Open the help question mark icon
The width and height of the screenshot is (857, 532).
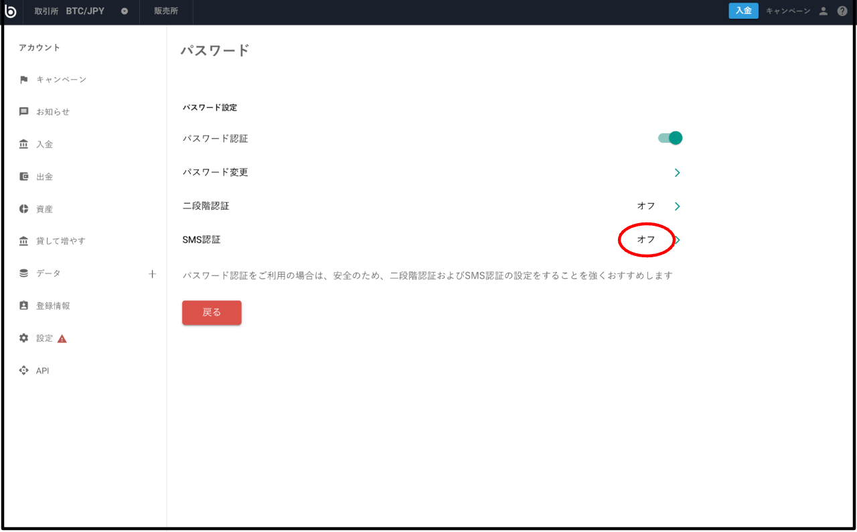click(842, 11)
